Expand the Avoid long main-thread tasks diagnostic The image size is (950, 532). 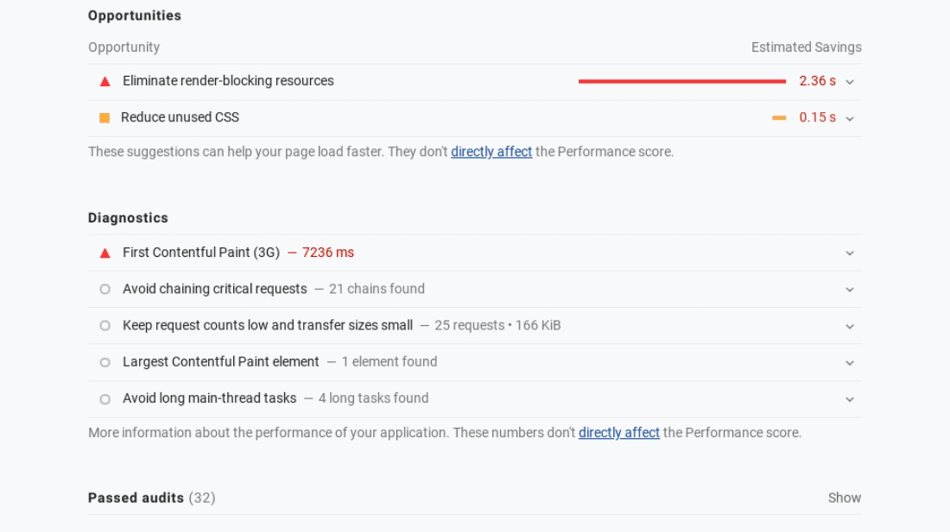pos(849,399)
